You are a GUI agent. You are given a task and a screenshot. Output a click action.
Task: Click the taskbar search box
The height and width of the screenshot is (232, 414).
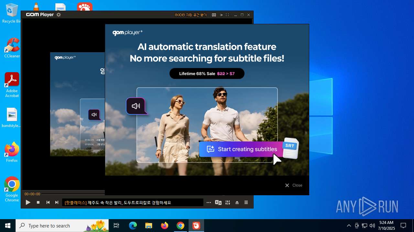(63, 226)
